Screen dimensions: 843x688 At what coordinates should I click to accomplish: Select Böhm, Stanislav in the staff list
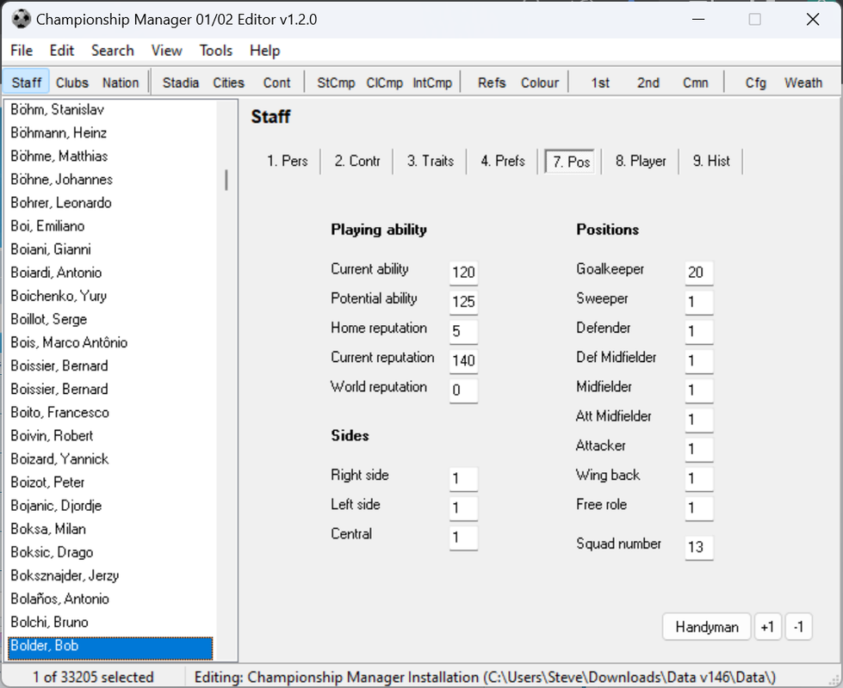[111, 109]
